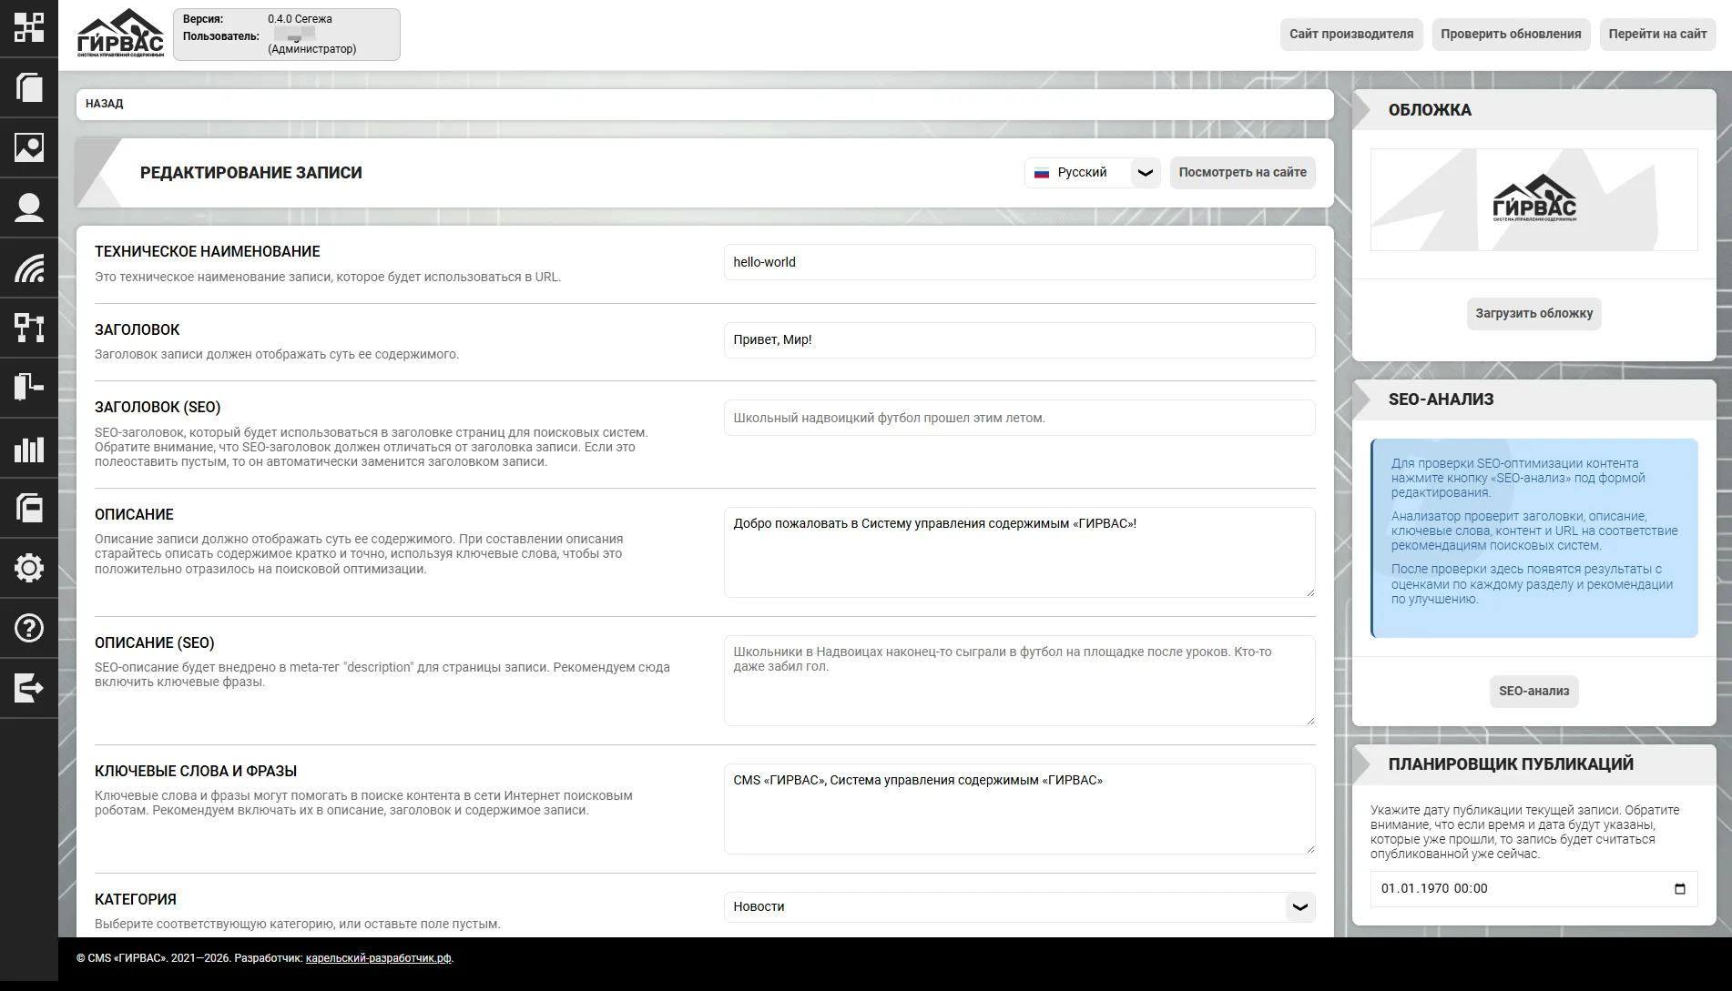Click Загрузить обложку button

[x=1533, y=314]
